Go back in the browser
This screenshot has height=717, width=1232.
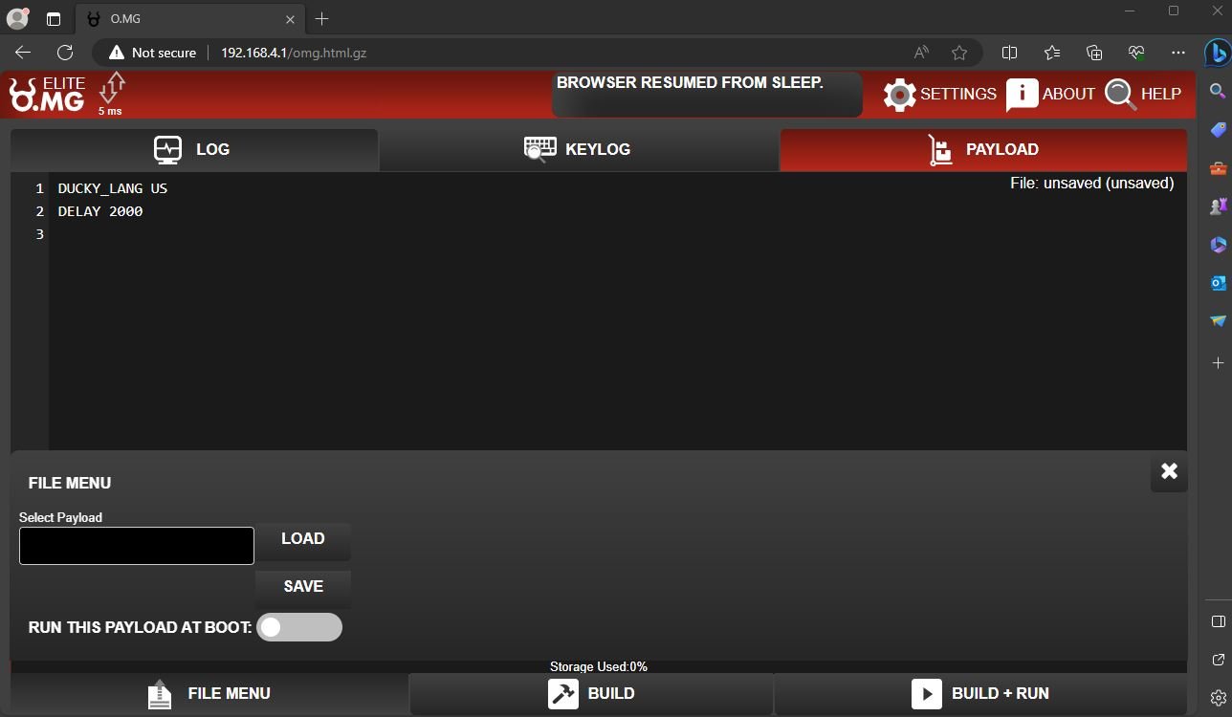[23, 53]
